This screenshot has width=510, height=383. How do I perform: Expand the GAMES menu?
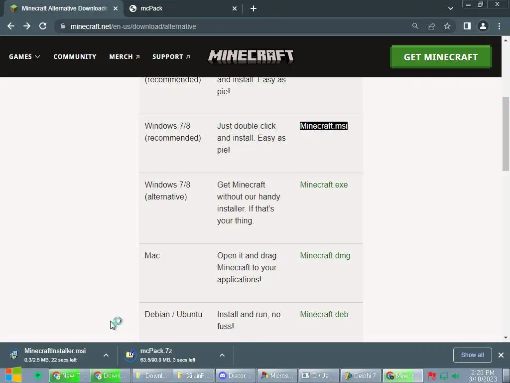[24, 57]
